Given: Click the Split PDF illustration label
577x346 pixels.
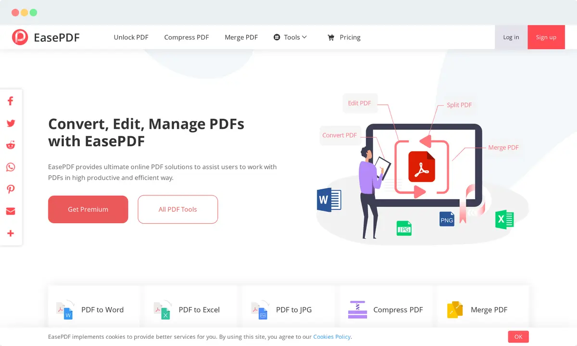Looking at the screenshot, I should pyautogui.click(x=459, y=105).
